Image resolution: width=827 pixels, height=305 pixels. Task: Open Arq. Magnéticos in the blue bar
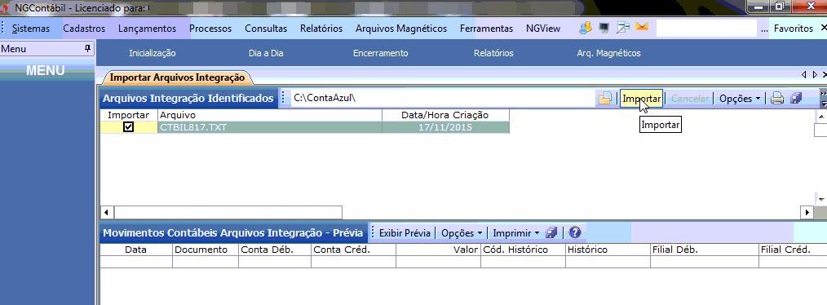[x=608, y=53]
